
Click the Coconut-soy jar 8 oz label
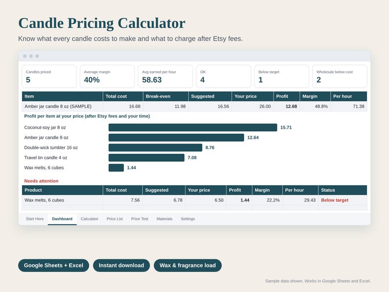pos(45,127)
